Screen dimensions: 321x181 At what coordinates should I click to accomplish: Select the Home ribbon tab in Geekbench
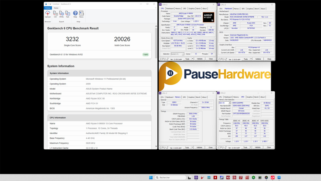pyautogui.click(x=56, y=8)
